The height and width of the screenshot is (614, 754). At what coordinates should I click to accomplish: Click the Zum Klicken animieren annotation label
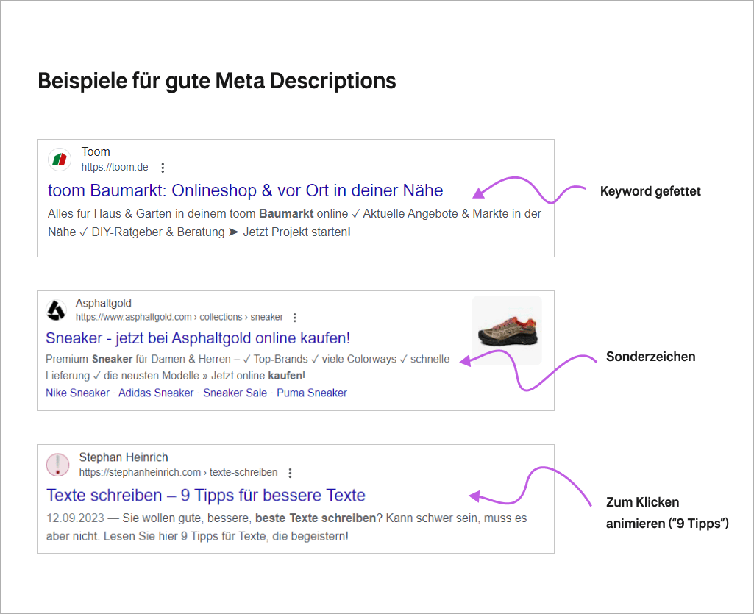pyautogui.click(x=667, y=513)
